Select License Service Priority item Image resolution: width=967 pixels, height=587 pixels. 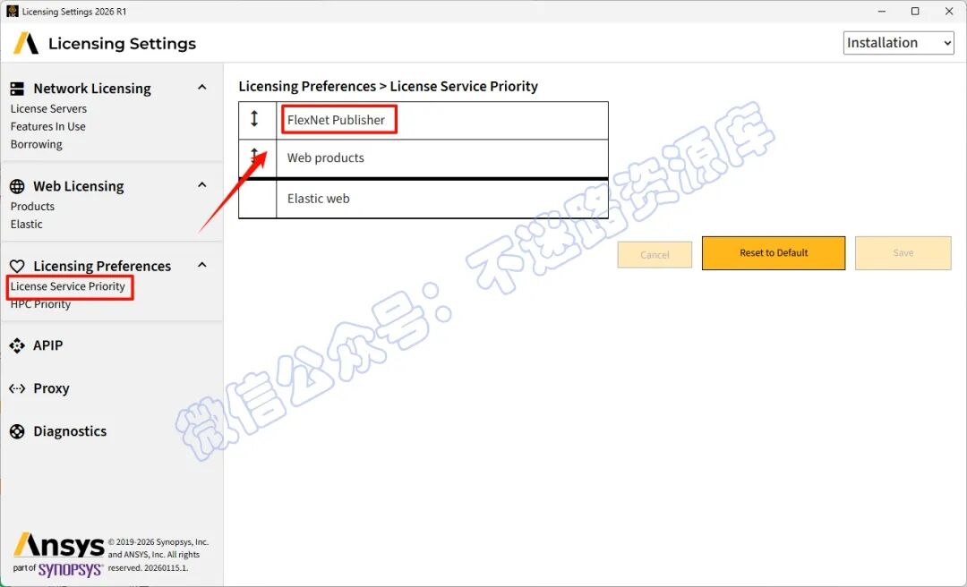tap(68, 286)
